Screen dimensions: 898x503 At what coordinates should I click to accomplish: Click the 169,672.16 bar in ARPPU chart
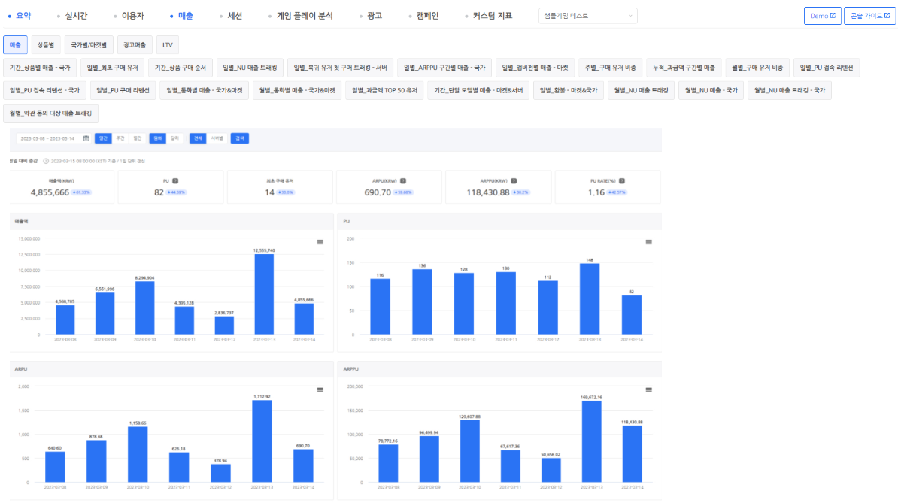click(592, 441)
